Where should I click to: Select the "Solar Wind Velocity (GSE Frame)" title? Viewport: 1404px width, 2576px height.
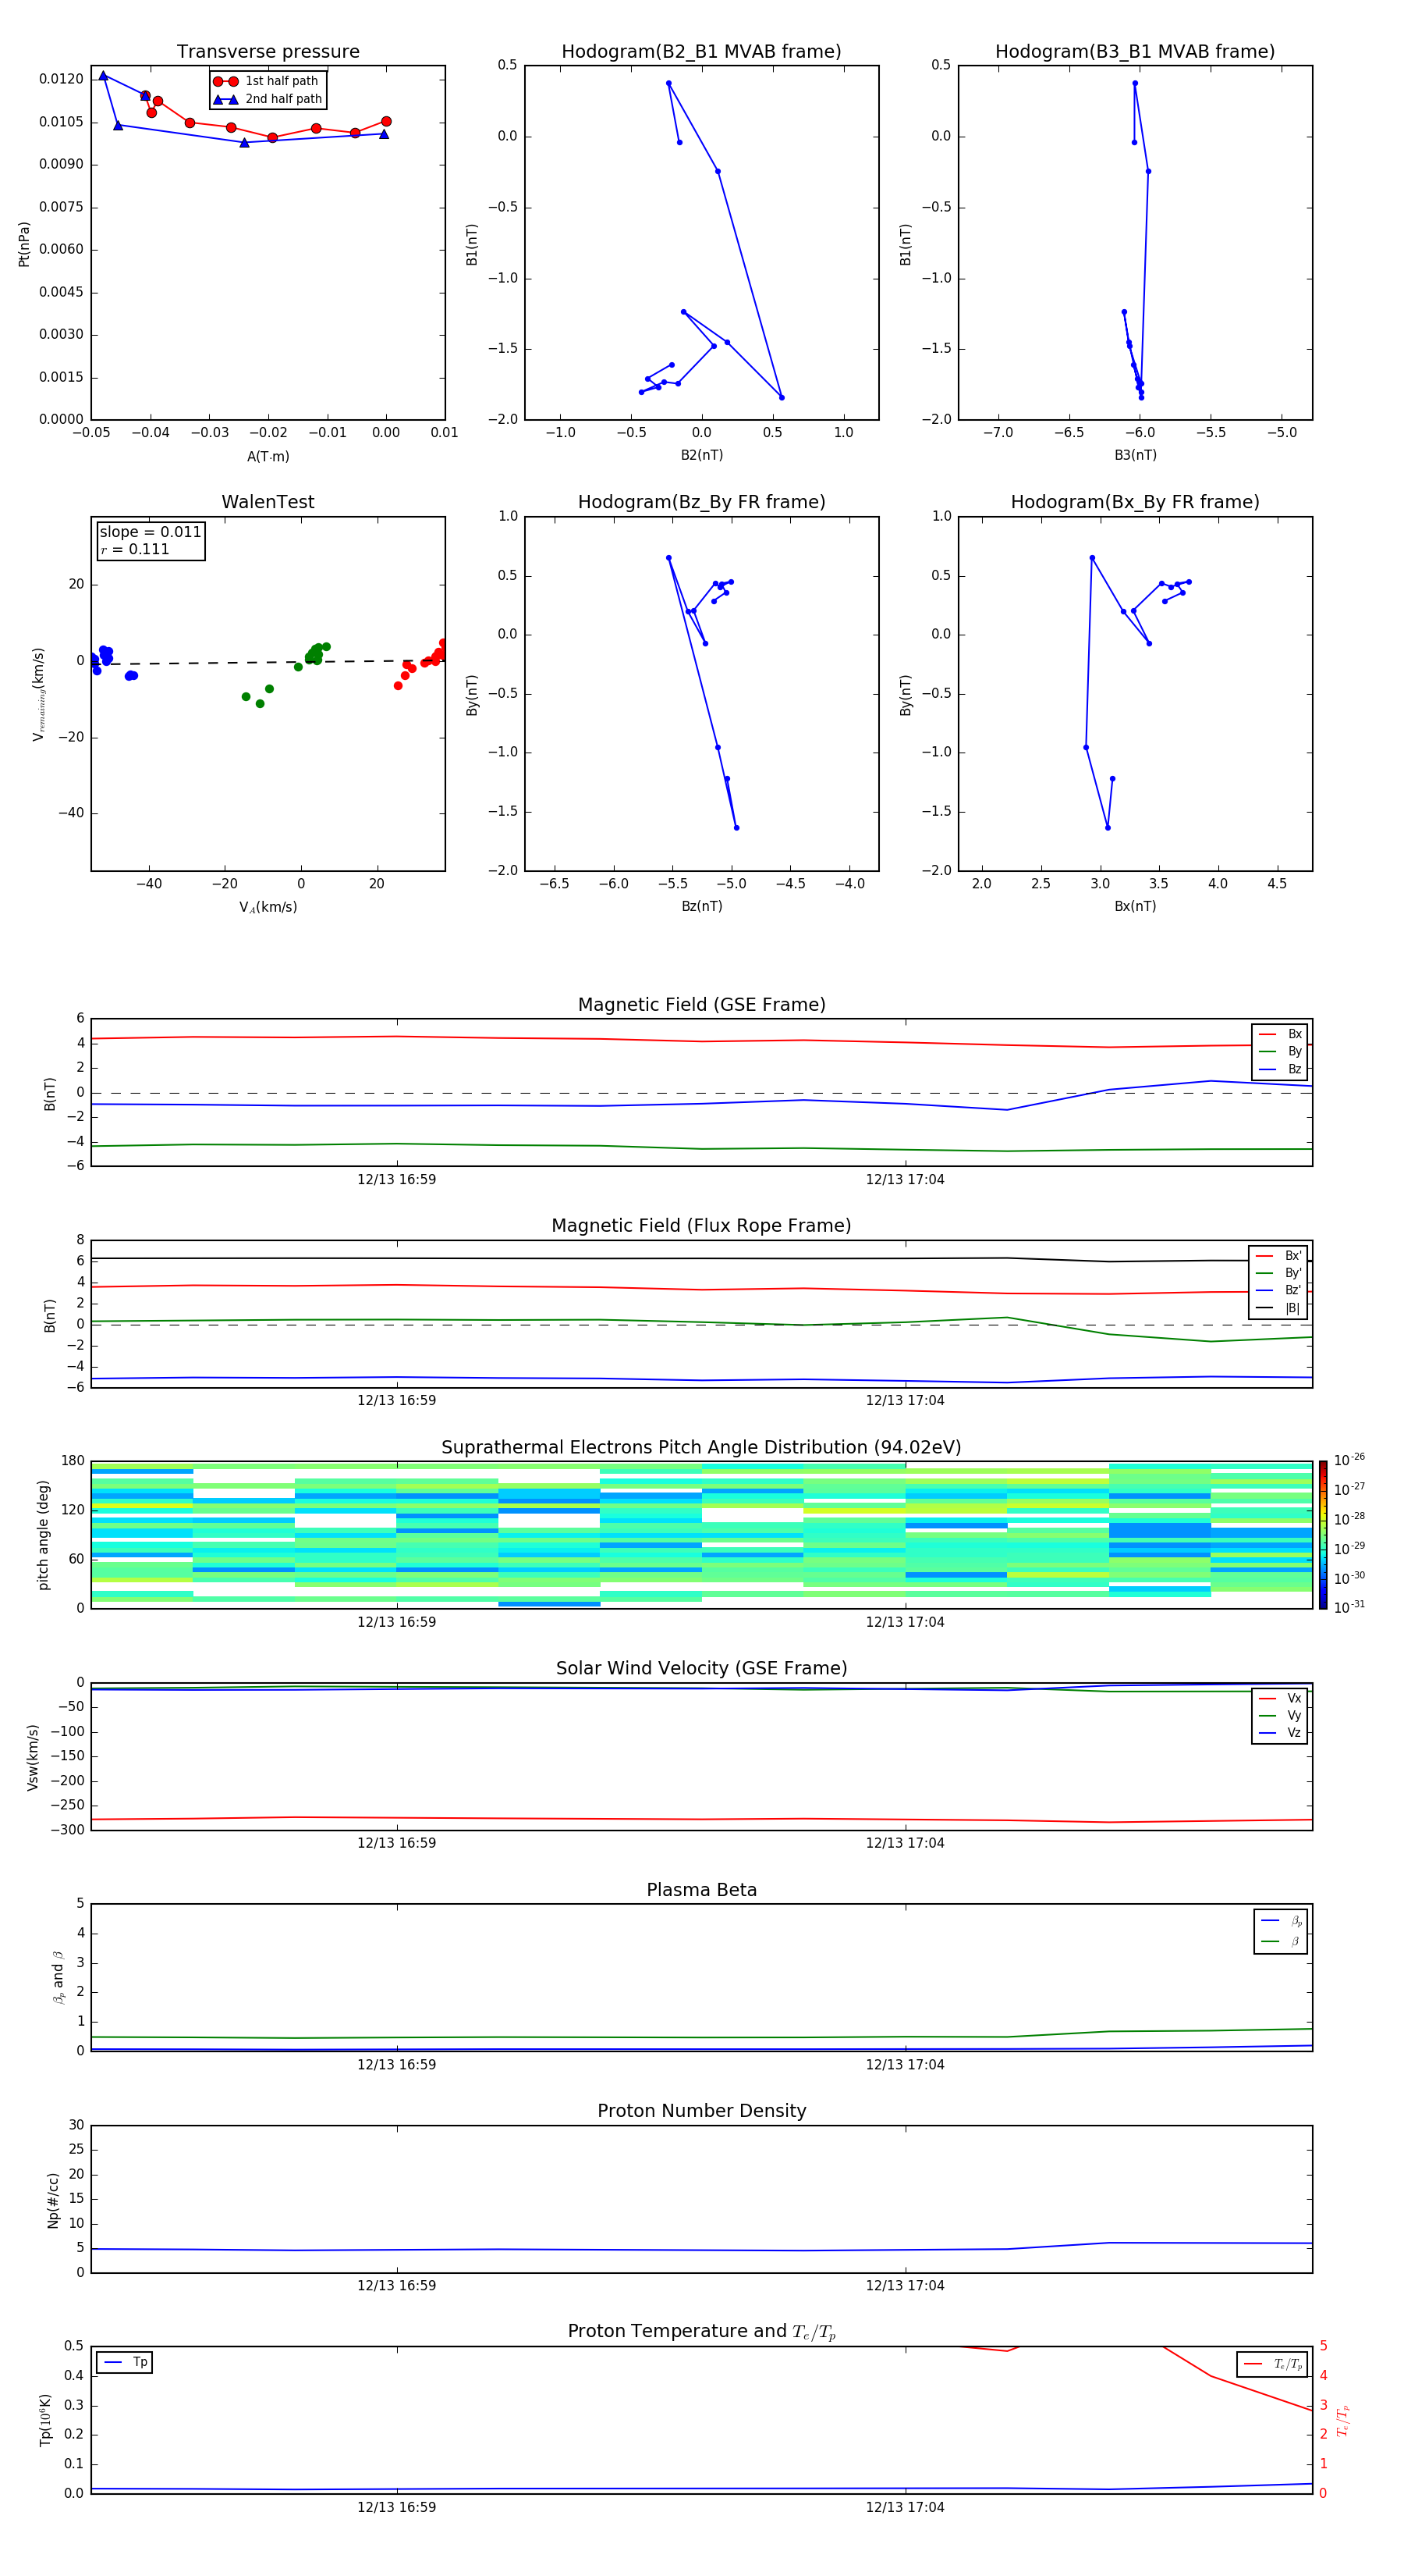701,1668
